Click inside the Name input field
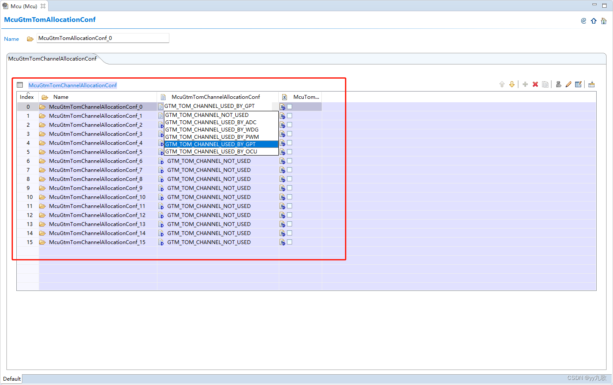 point(102,38)
